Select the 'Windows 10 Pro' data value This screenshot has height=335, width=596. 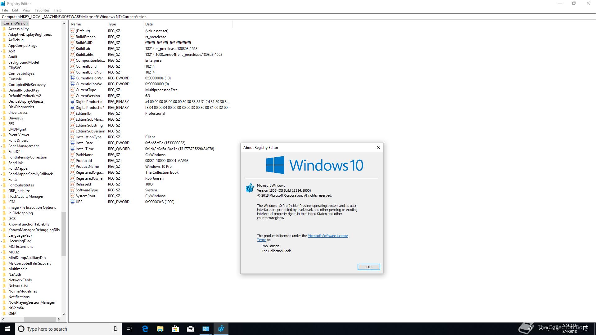coord(158,167)
